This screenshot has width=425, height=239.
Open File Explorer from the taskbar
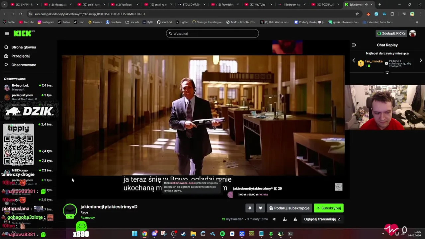[x=193, y=234]
